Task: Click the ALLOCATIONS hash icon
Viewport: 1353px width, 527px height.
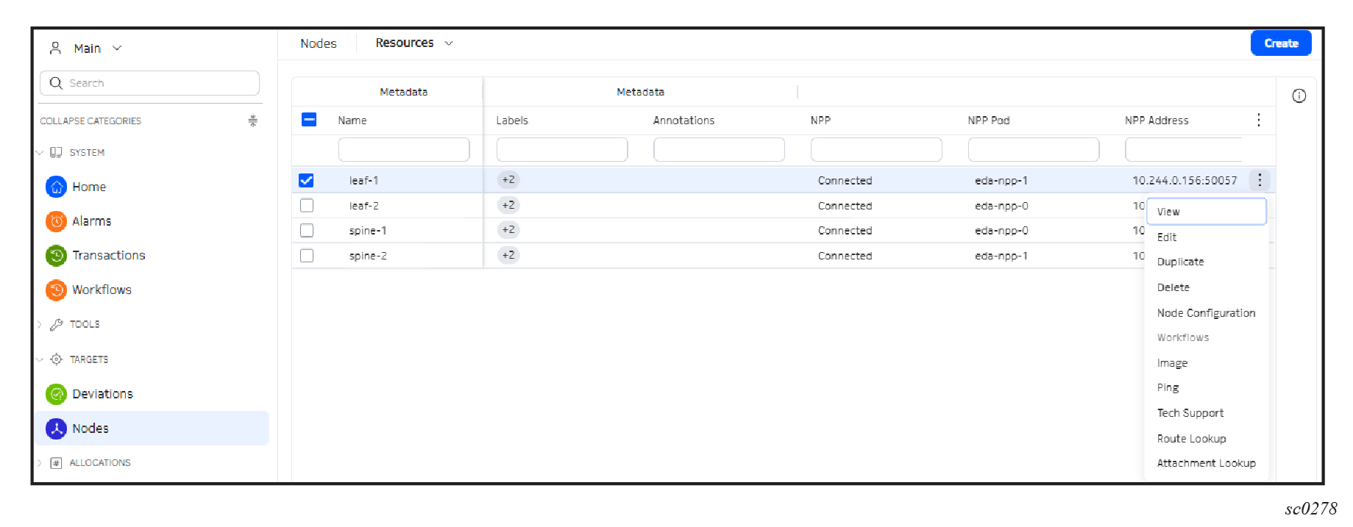Action: tap(56, 463)
